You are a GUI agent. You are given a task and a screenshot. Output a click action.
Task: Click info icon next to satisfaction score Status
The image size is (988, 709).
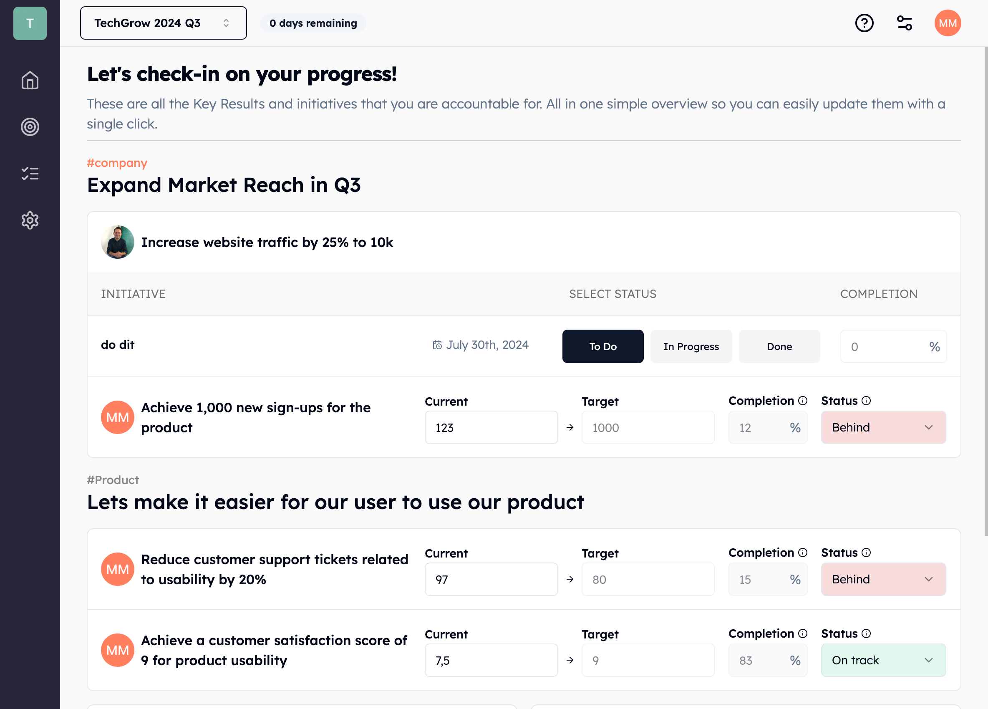pyautogui.click(x=867, y=633)
